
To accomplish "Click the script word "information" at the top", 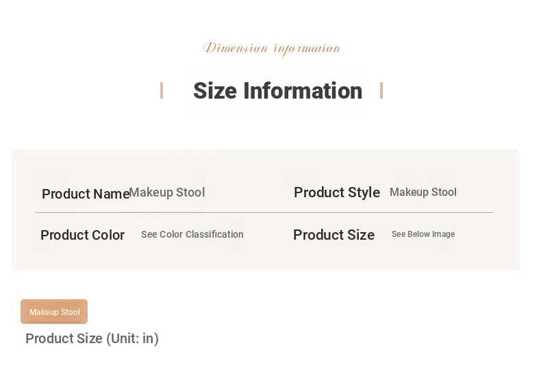I will [x=307, y=48].
